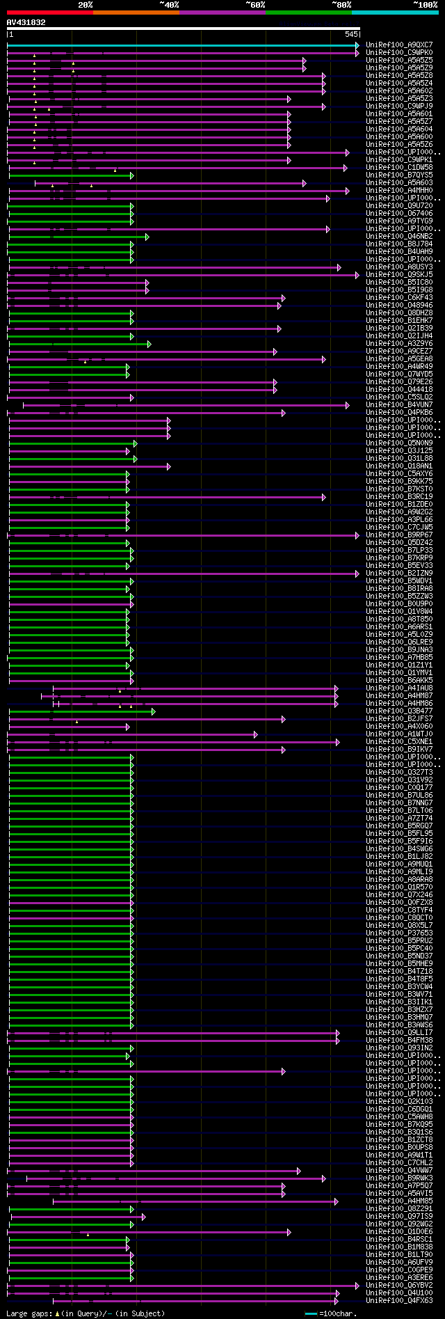Image resolution: width=445 pixels, height=1319 pixels.
Task: Click the label UniRef100_C6KF43
Action: pos(399,298)
